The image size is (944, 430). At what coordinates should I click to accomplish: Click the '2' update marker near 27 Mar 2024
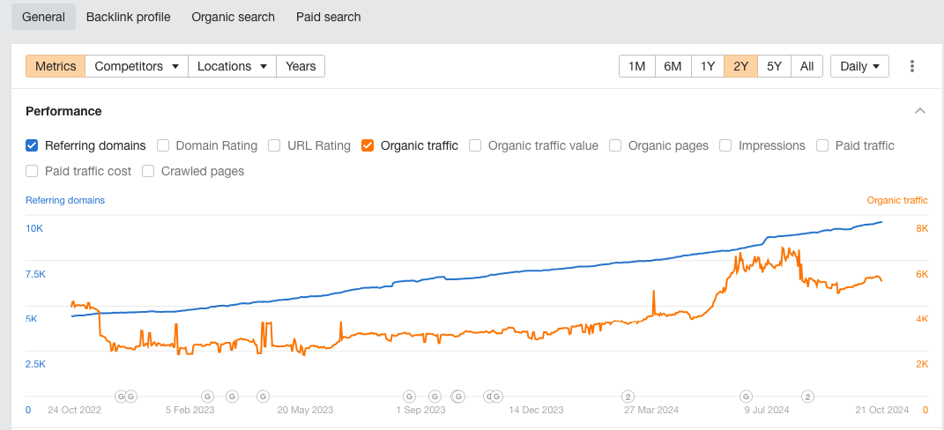(x=628, y=397)
